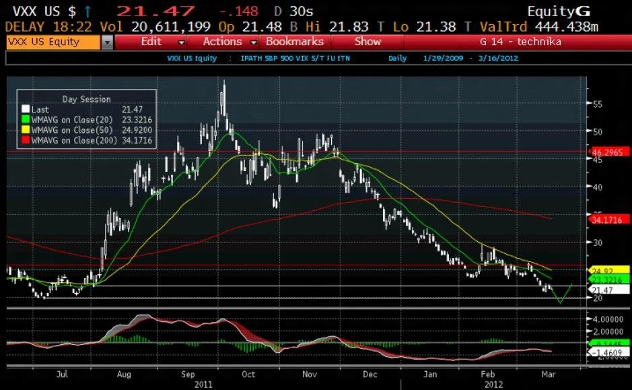Click the legend value 34.1716
Screen dimensions: 632x390
point(137,140)
